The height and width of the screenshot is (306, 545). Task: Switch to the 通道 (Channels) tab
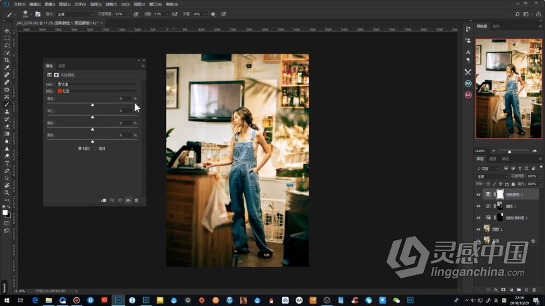[x=493, y=159]
